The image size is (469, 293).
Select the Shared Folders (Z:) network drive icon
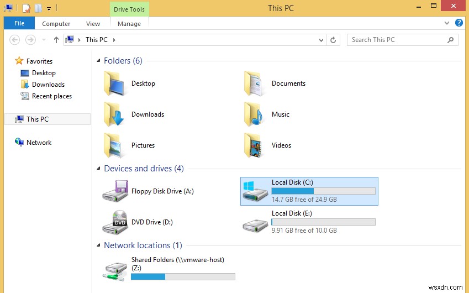click(115, 271)
